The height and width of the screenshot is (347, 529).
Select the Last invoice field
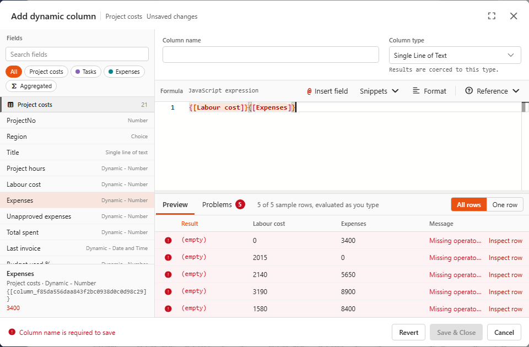[77, 248]
